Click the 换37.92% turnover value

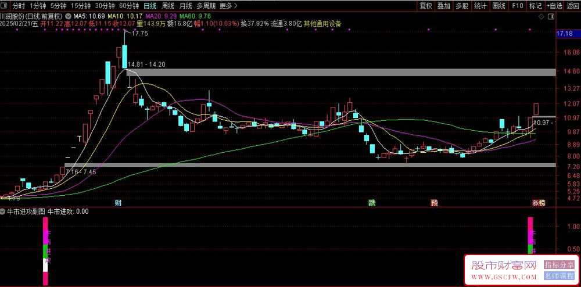[254, 24]
